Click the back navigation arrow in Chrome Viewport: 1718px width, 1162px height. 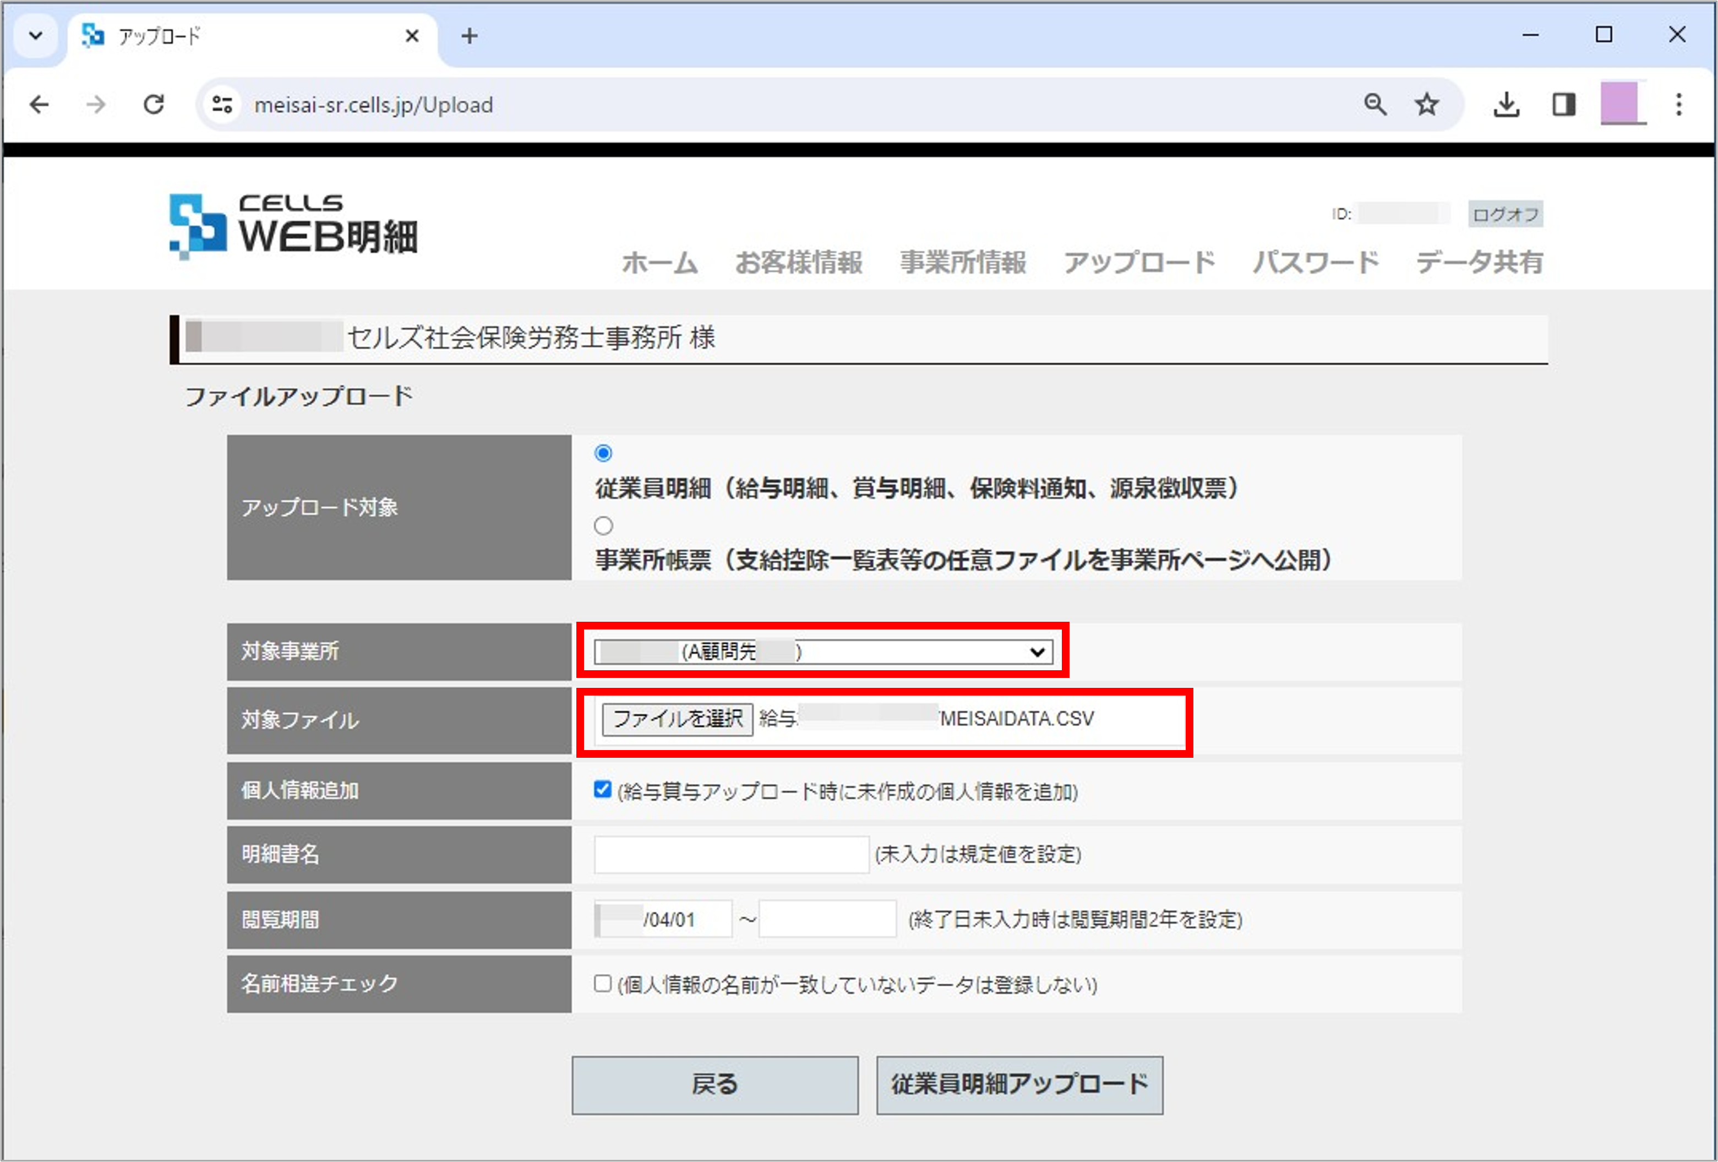point(39,104)
